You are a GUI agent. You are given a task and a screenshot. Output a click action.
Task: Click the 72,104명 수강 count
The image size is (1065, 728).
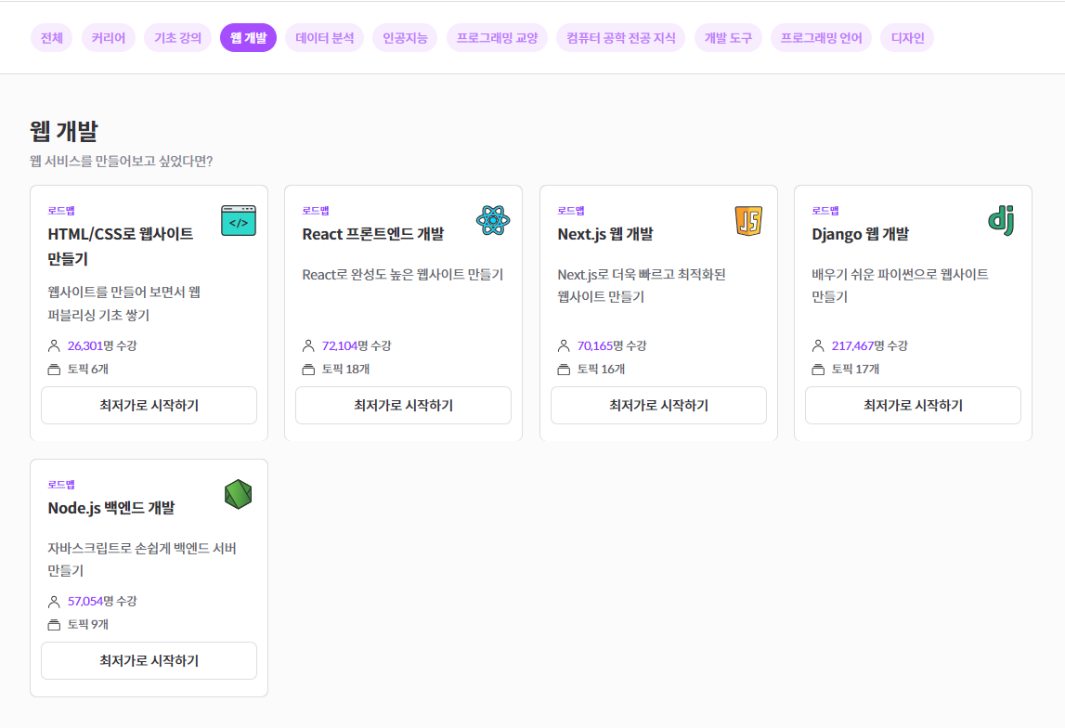pos(357,345)
